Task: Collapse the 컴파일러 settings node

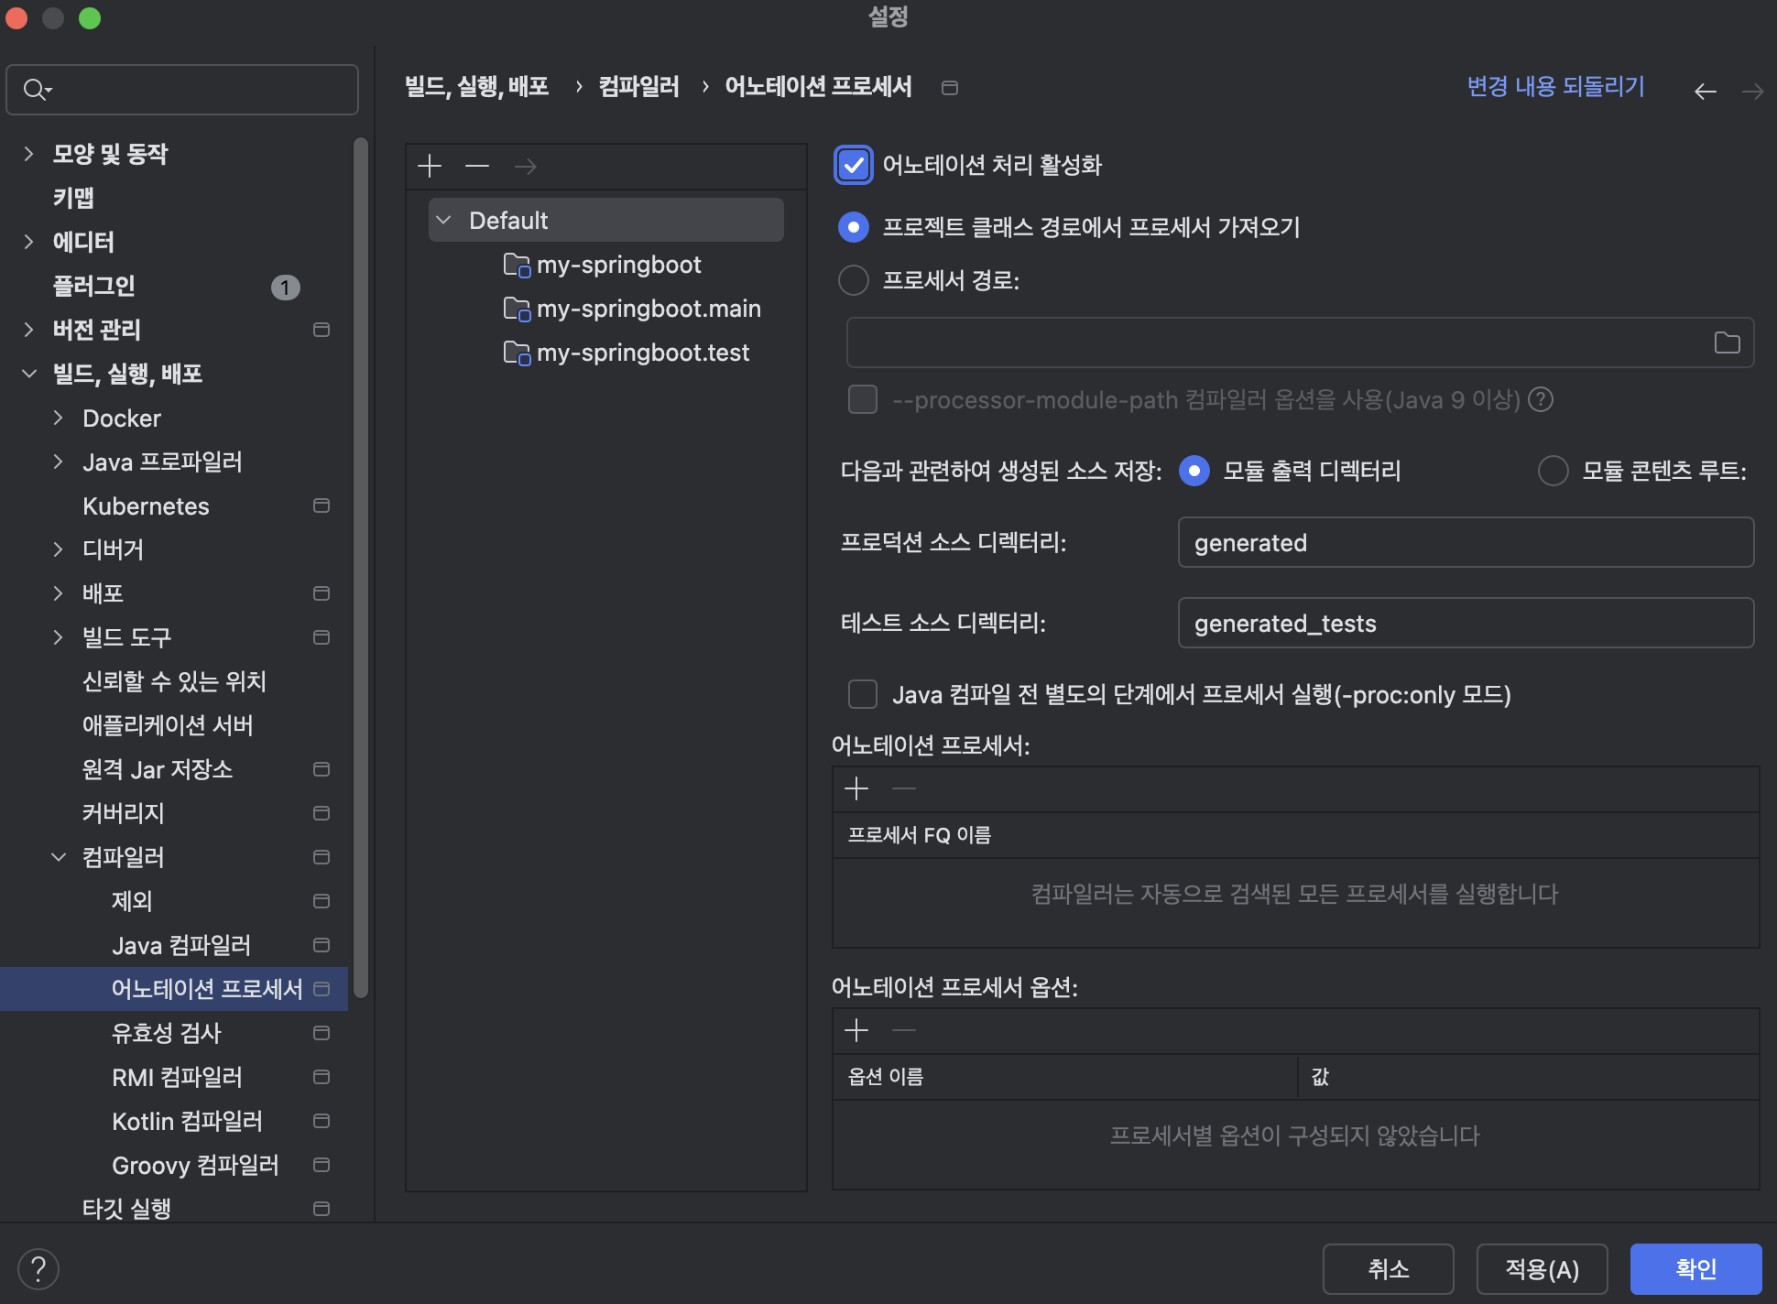Action: pos(59,857)
